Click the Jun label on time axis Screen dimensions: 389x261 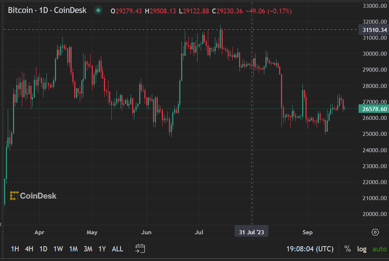tap(146, 232)
